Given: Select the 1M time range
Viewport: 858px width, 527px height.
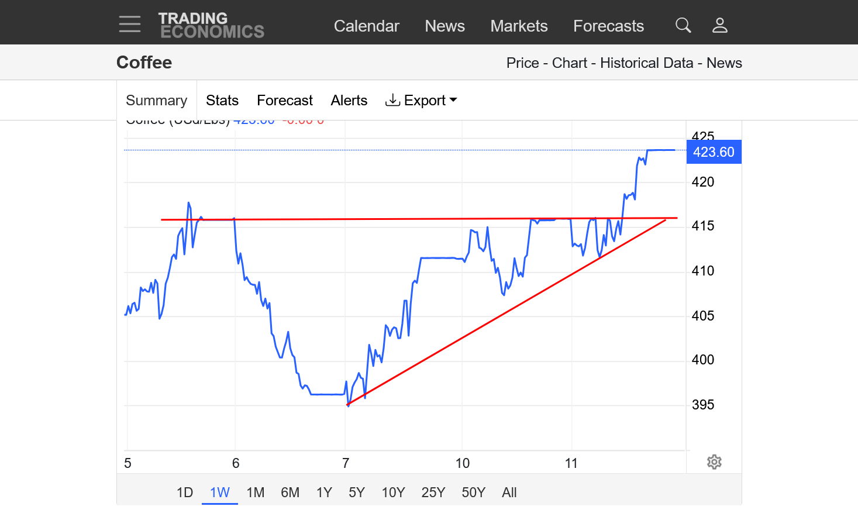Looking at the screenshot, I should pyautogui.click(x=256, y=492).
